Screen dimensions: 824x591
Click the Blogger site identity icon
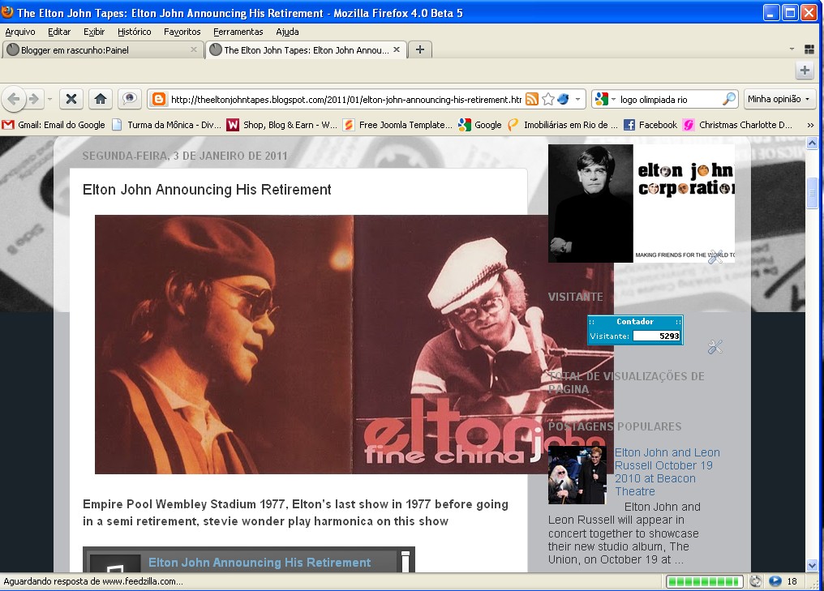(159, 99)
